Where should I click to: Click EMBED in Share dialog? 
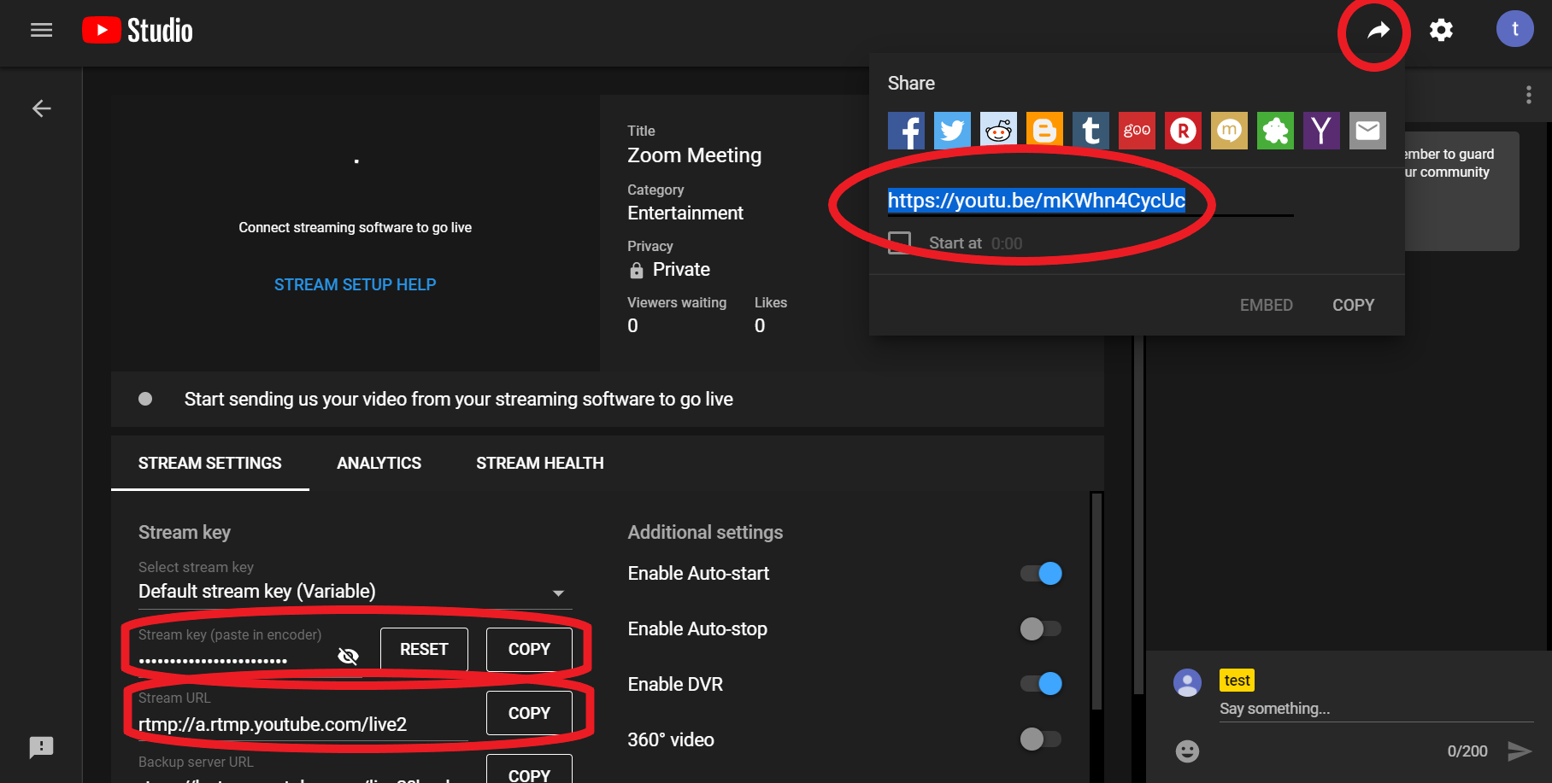(x=1266, y=305)
